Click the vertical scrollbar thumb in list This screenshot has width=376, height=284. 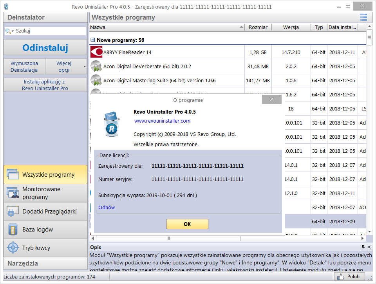coord(369,37)
